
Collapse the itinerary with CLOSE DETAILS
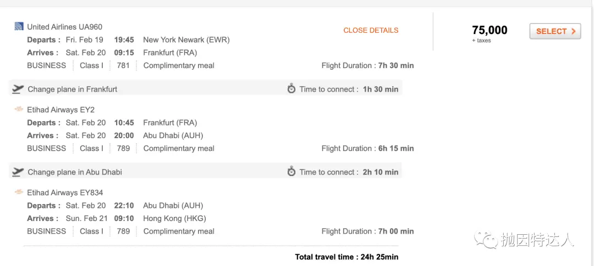(371, 30)
